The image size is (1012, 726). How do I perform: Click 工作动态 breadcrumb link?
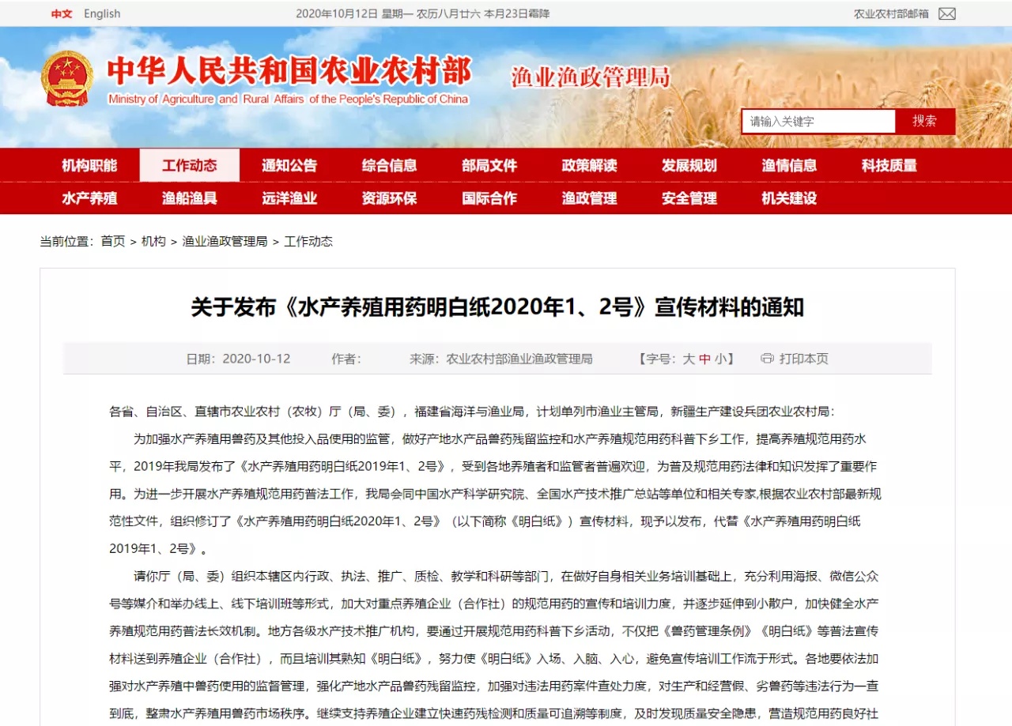[308, 242]
